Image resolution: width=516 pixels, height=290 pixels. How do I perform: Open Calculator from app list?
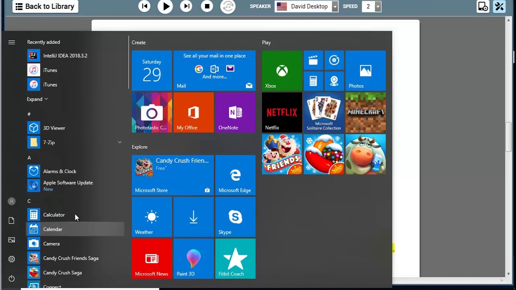click(75, 215)
